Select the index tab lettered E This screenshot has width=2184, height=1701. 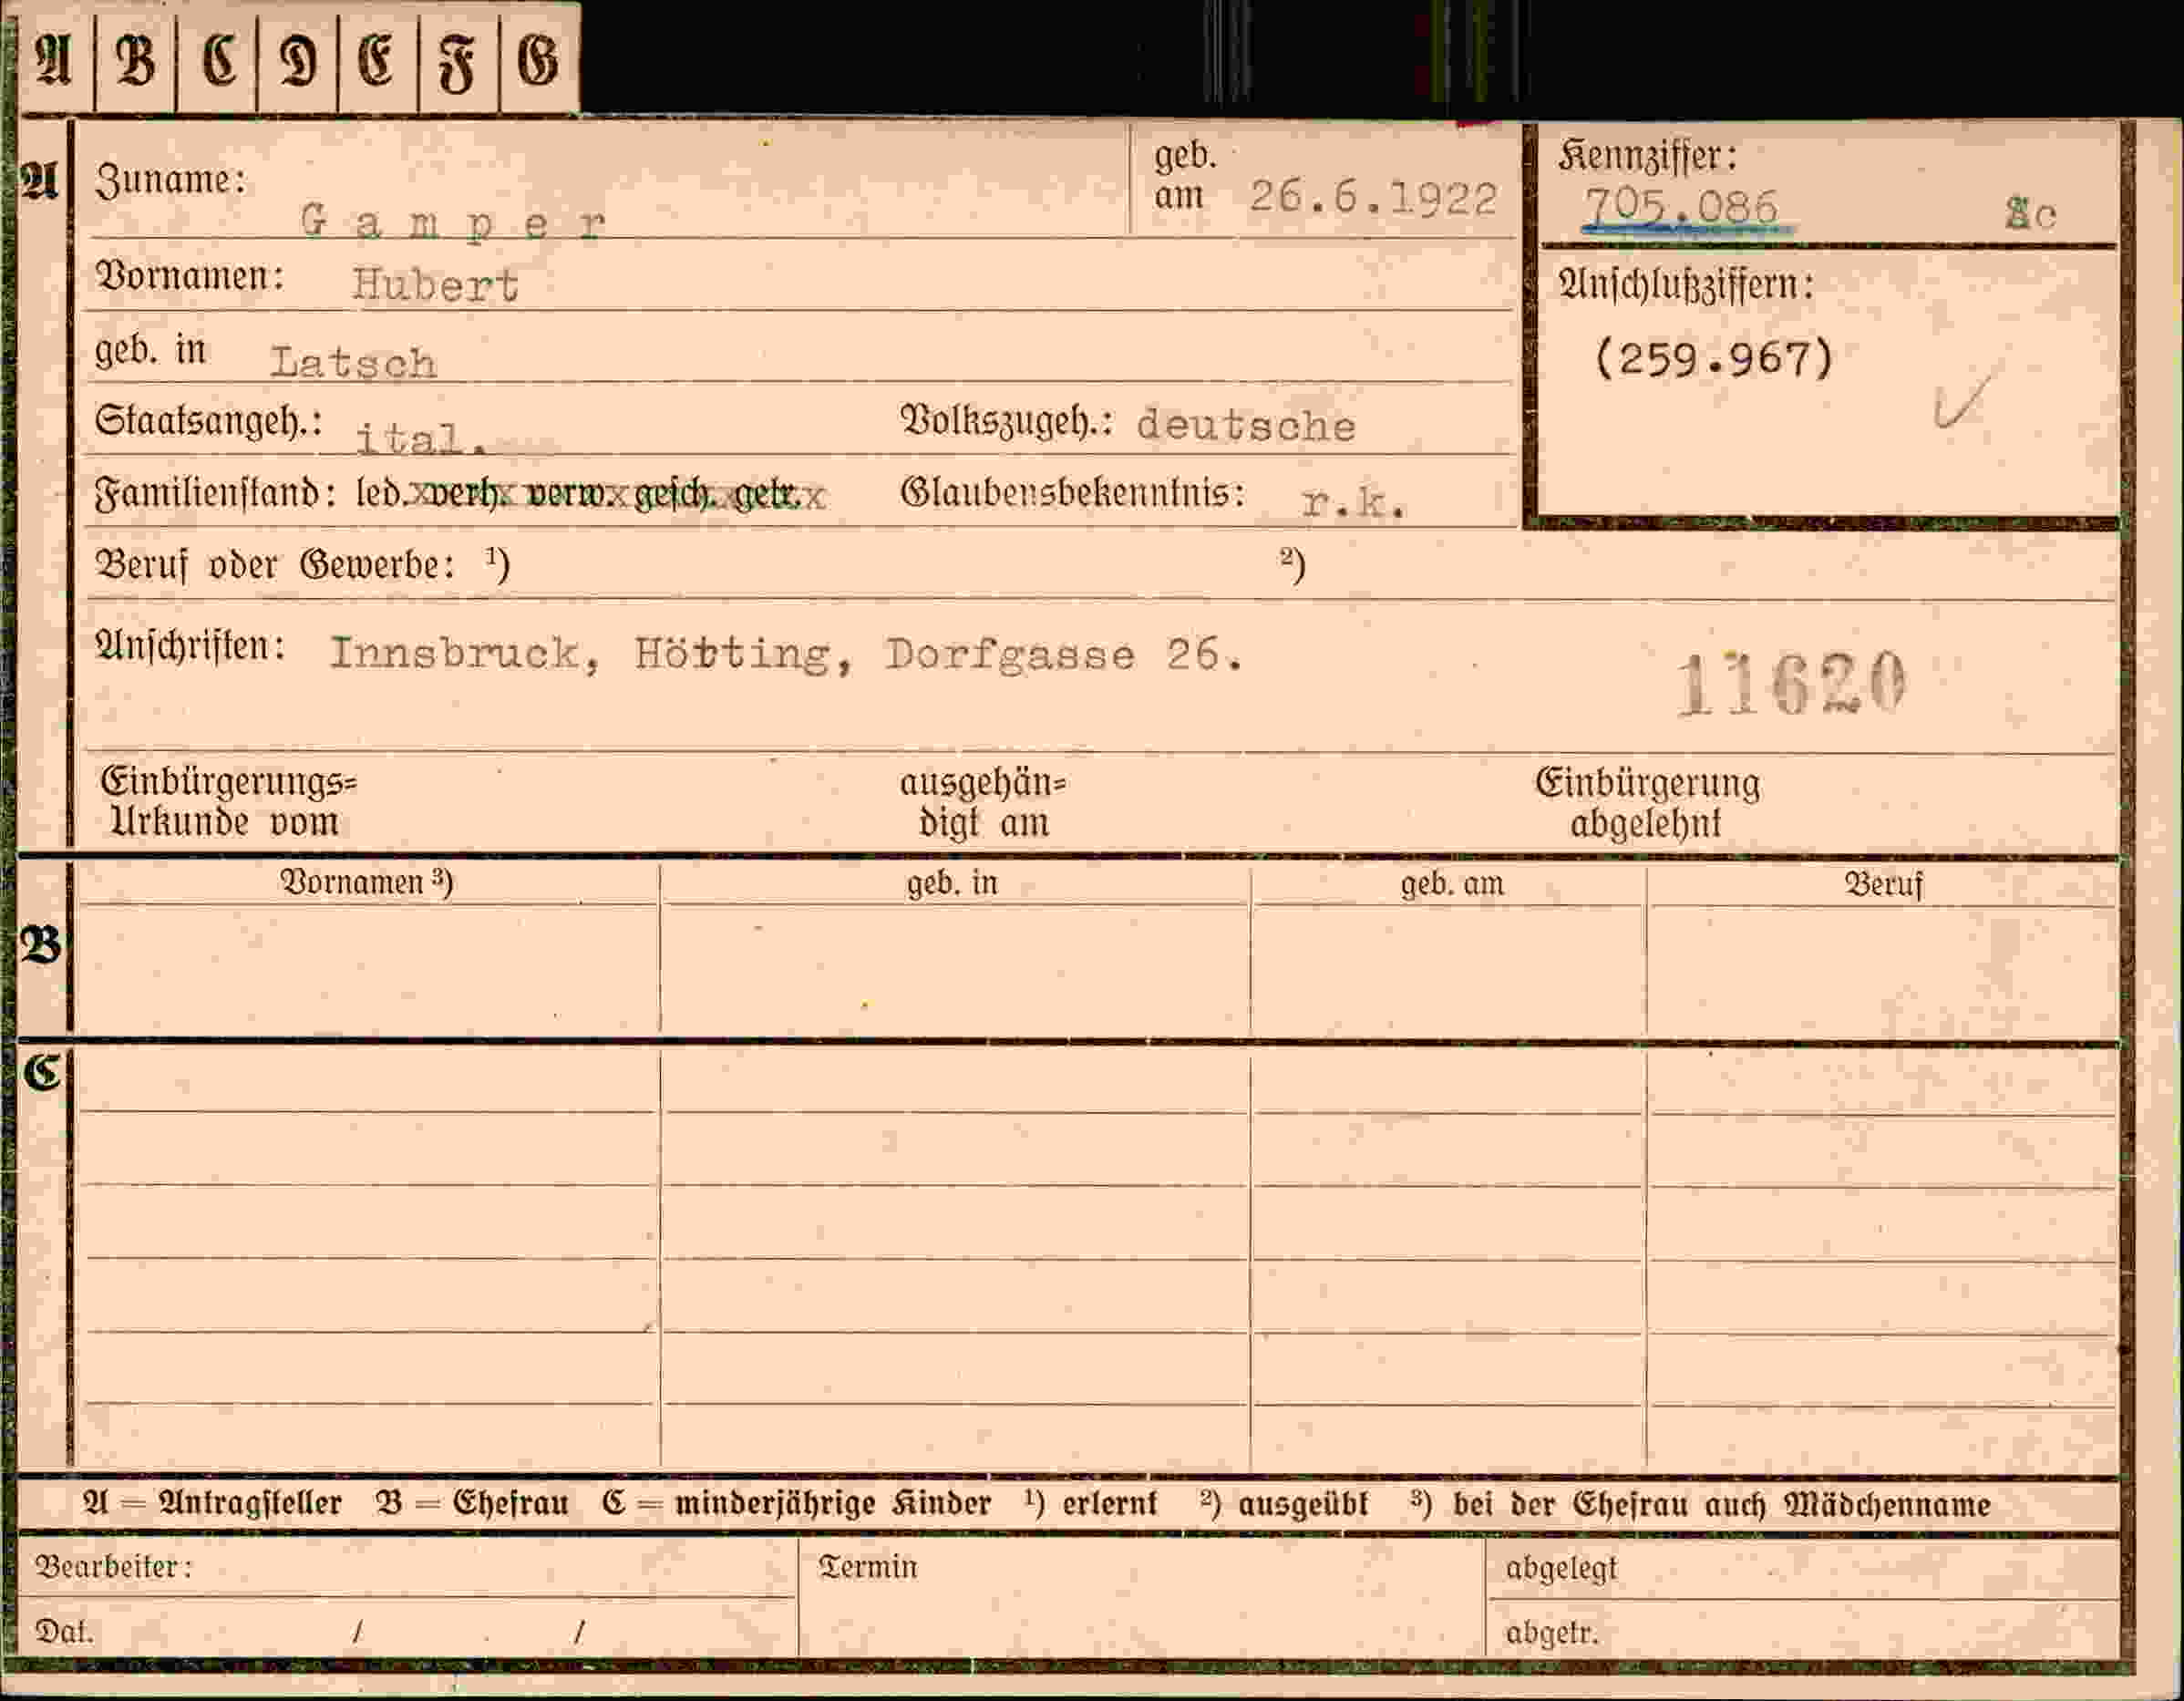378,60
